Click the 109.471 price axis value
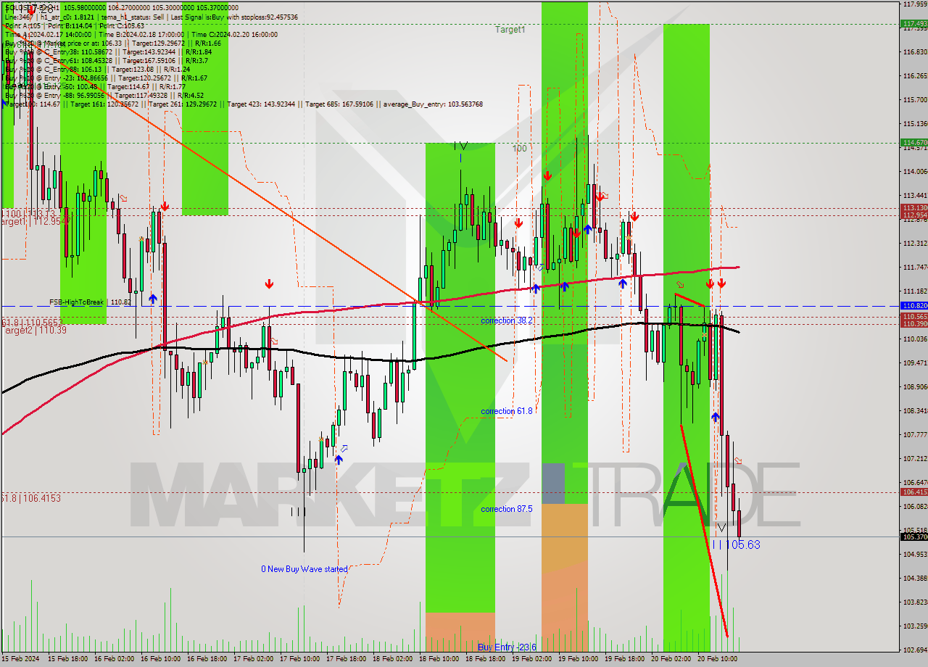This screenshot has height=667, width=928. [x=915, y=362]
